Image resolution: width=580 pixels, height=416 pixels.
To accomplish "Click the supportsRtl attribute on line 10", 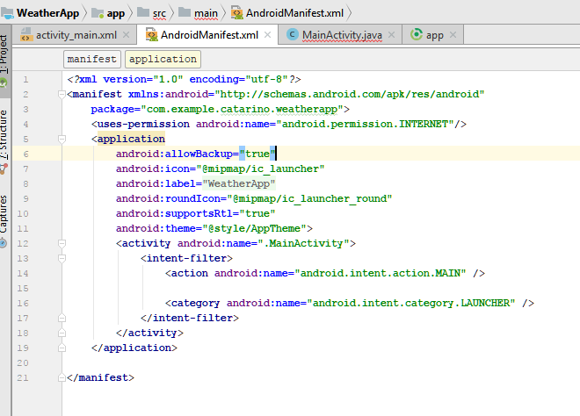I will click(x=196, y=213).
